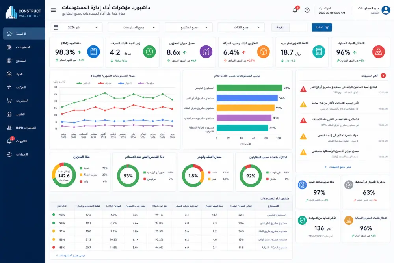Click the الأداء العام column header
Image resolution: width=394 pixels, height=263 pixels.
click(62, 206)
